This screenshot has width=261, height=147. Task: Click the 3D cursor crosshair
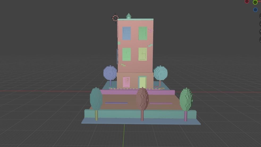point(115,18)
